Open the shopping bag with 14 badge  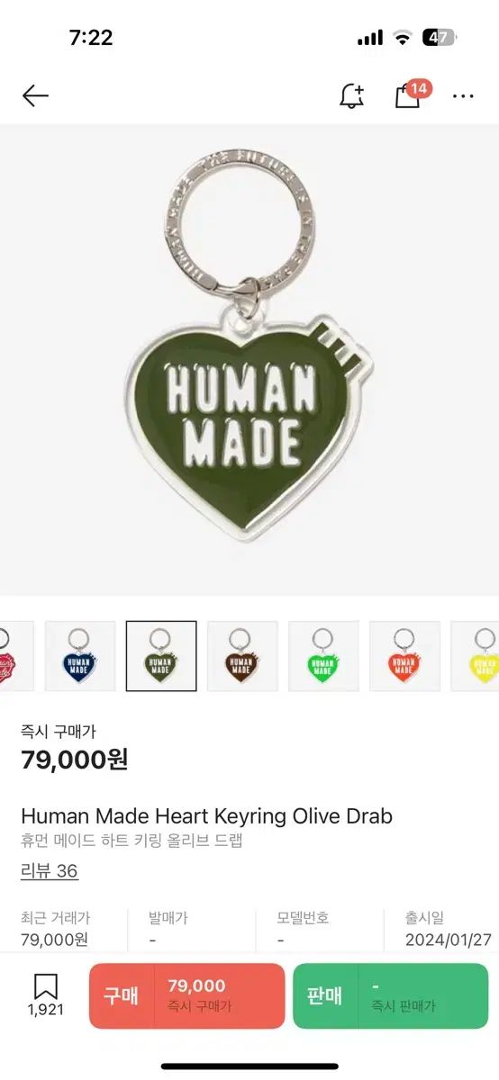click(411, 94)
